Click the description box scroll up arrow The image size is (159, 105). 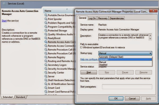click(x=150, y=35)
